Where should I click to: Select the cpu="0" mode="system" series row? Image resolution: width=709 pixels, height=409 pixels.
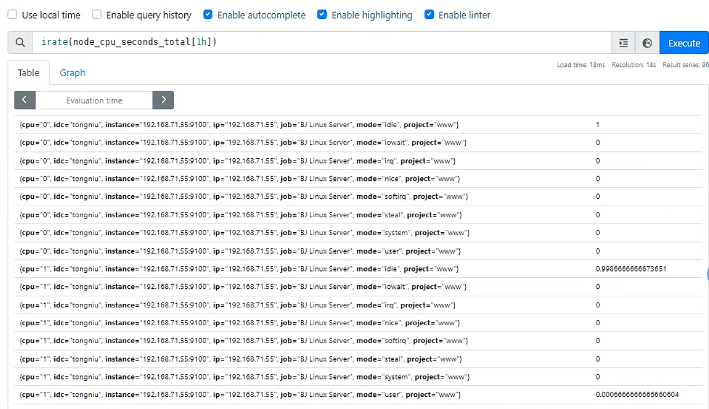(358, 233)
